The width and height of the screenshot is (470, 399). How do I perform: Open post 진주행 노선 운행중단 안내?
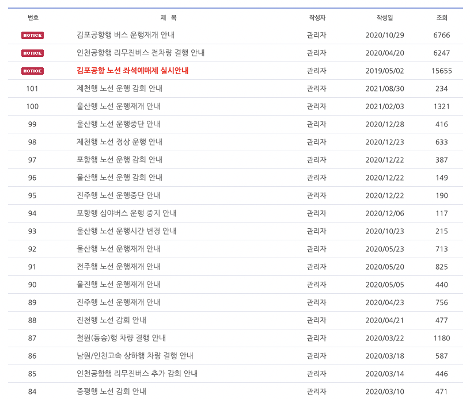click(x=119, y=195)
